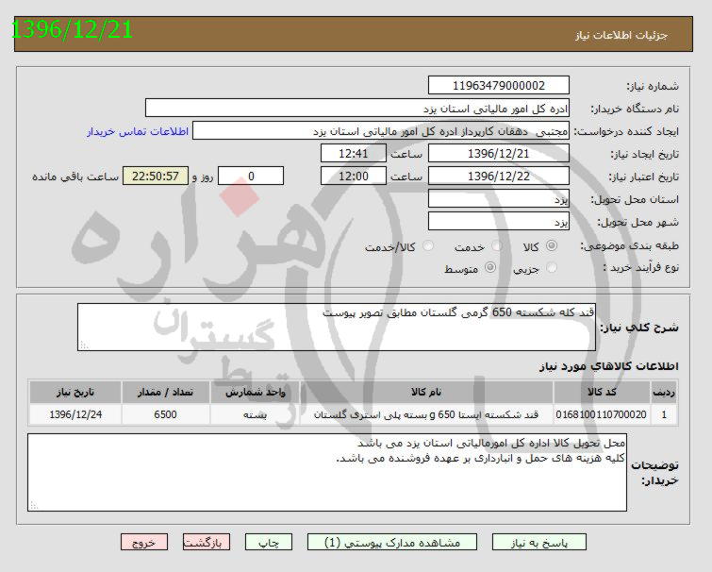Click the ساعت باقی مانده label

(x=75, y=177)
